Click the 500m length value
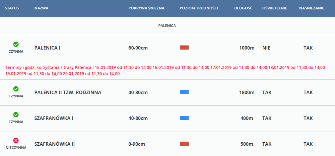 pos(248,144)
